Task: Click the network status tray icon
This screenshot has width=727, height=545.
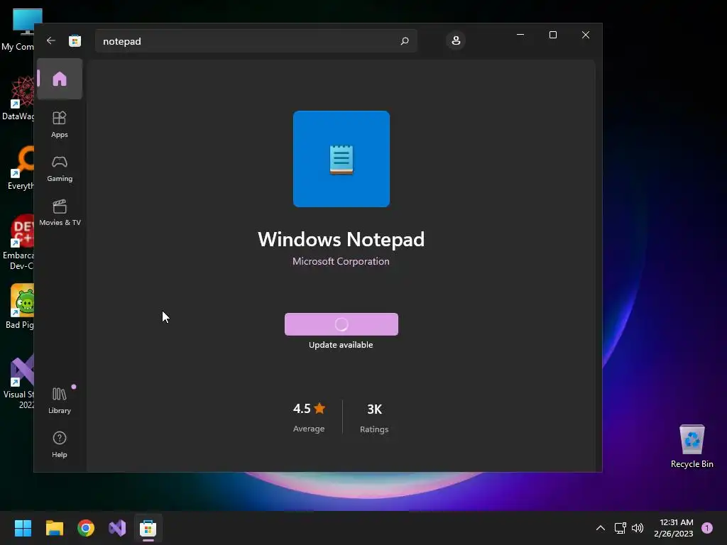Action: (621, 528)
